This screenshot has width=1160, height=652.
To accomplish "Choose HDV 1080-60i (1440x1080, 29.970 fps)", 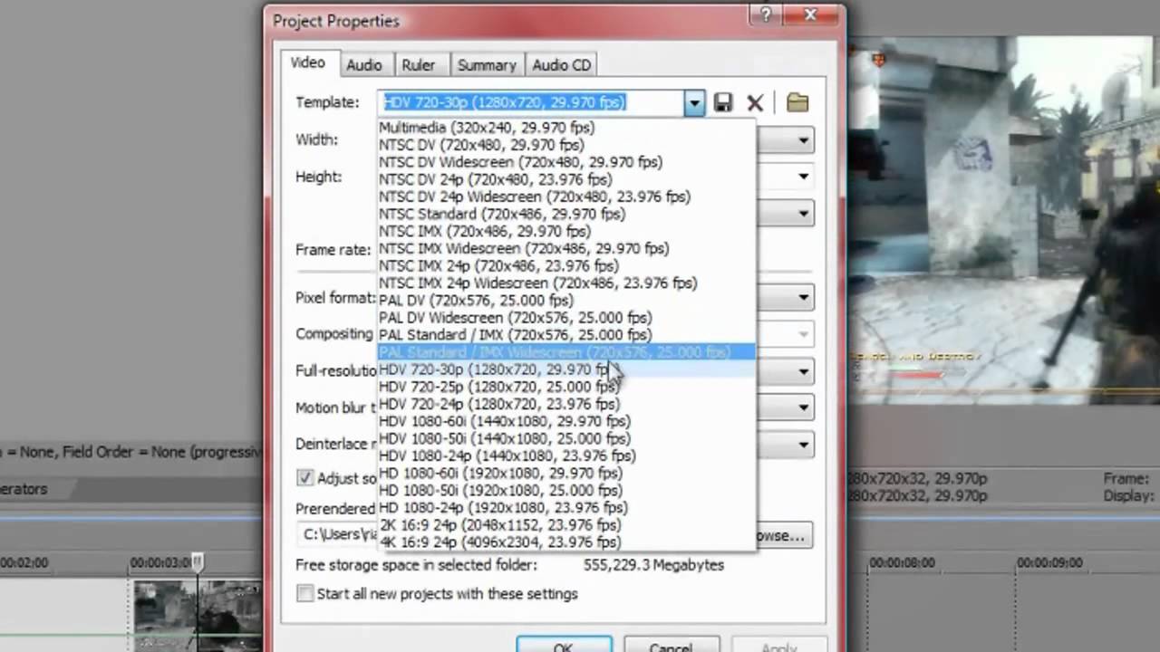I will [x=565, y=421].
